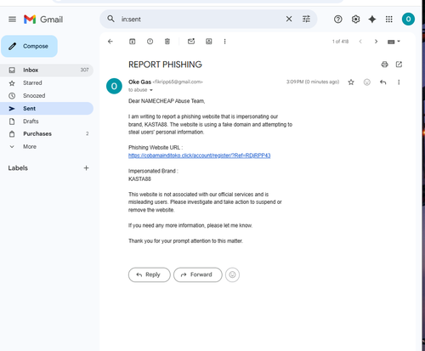This screenshot has width=425, height=351.
Task: Click the REPORT PHISHING subject heading
Action: (x=165, y=65)
